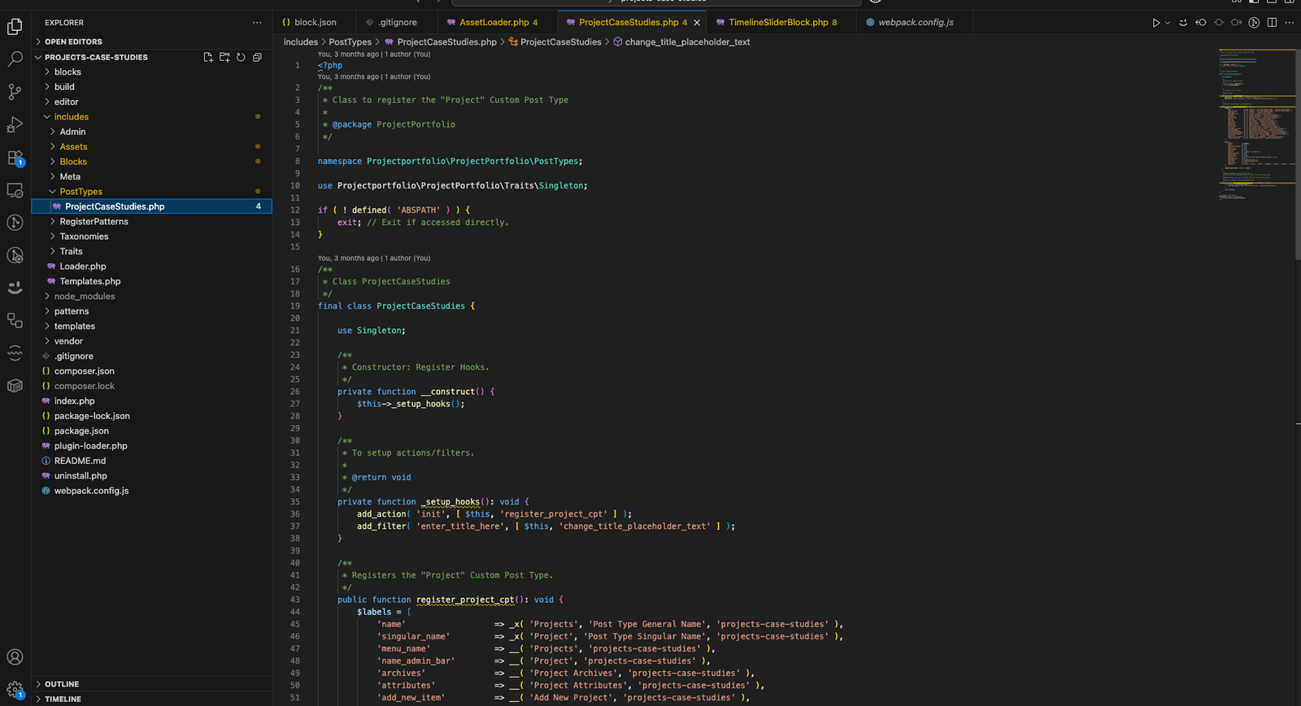Open the Source Control view
Image resolution: width=1301 pixels, height=706 pixels.
[x=15, y=92]
